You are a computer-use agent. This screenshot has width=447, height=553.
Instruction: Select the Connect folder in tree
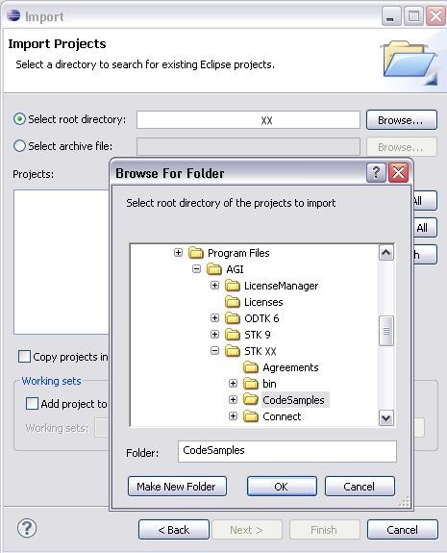tap(282, 416)
